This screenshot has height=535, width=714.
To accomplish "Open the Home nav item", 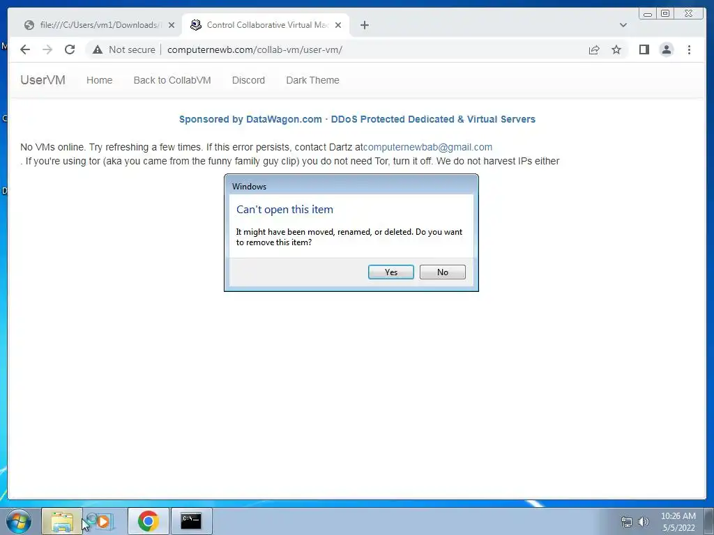I will pos(99,80).
